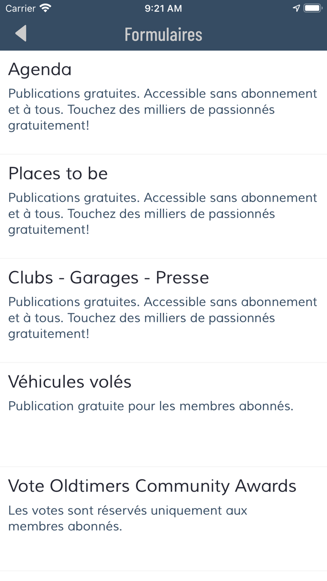Open the Agenda form

pos(40,70)
